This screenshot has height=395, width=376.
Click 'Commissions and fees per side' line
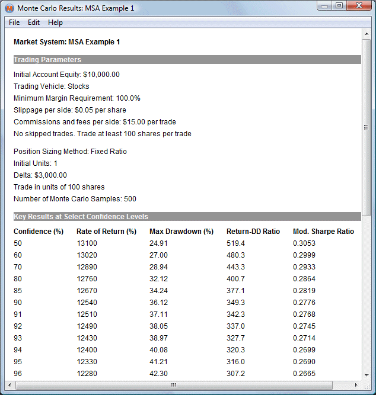point(95,122)
